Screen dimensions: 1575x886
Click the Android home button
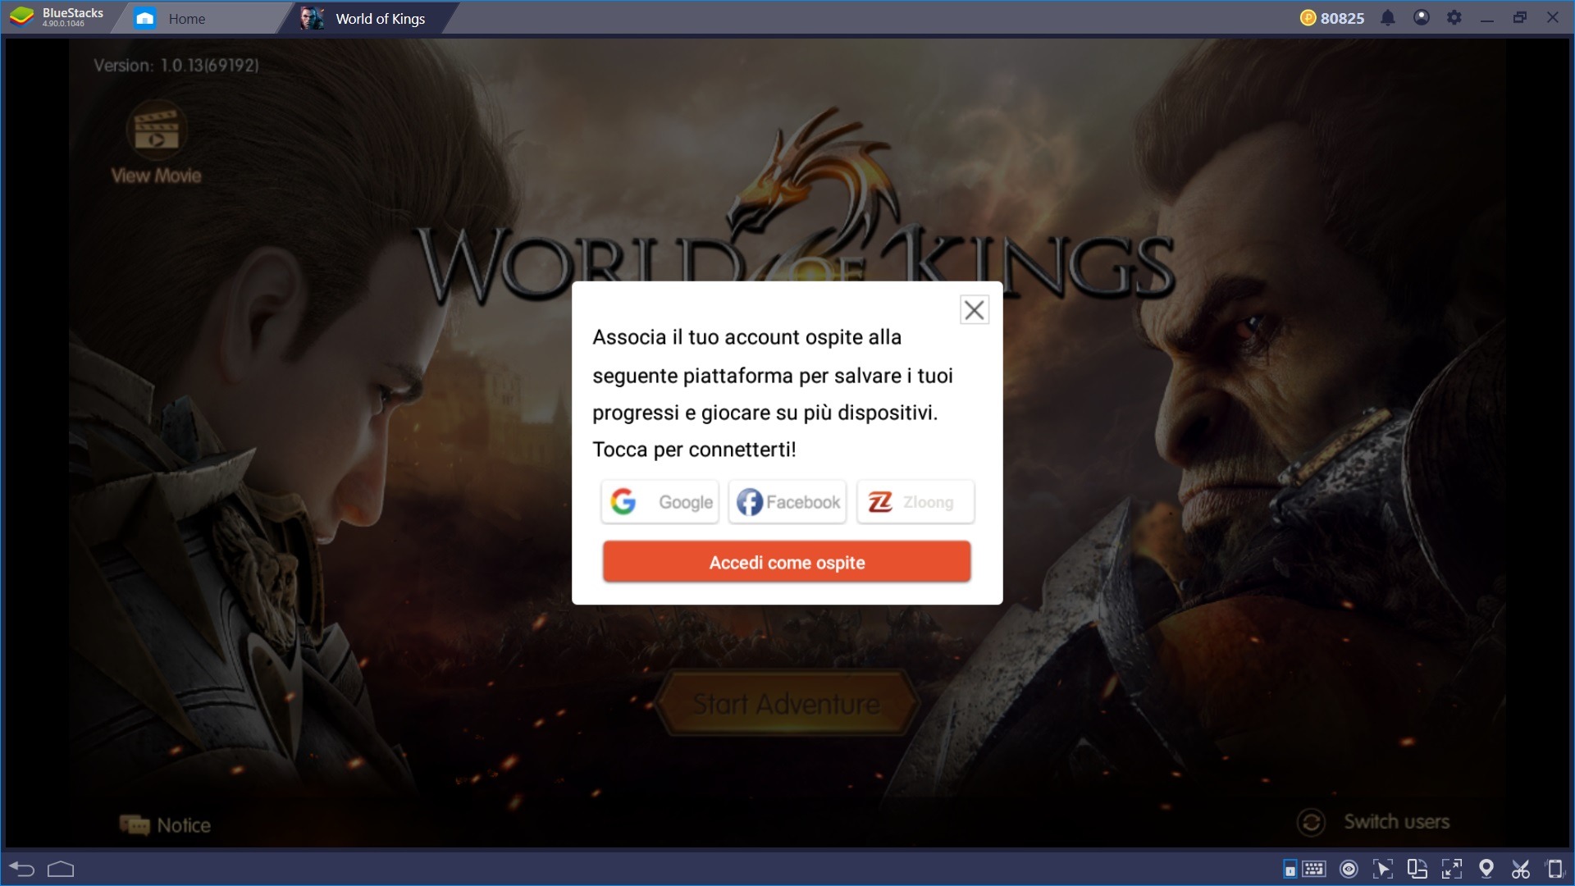point(61,869)
